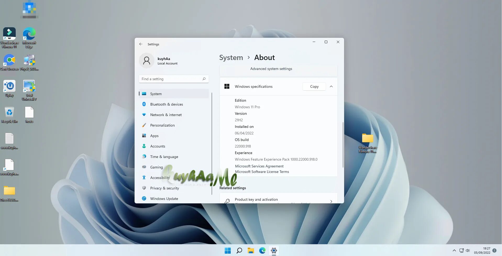Open taskbar Search
Screen dimensions: 502x256
tap(239, 250)
